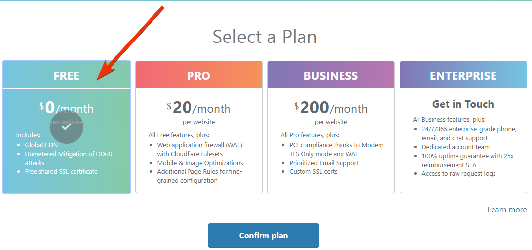Click the checkmark icon on Free plan
The height and width of the screenshot is (250, 532).
(67, 127)
